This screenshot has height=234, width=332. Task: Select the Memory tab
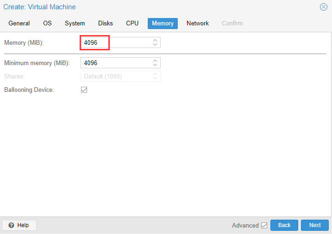163,23
